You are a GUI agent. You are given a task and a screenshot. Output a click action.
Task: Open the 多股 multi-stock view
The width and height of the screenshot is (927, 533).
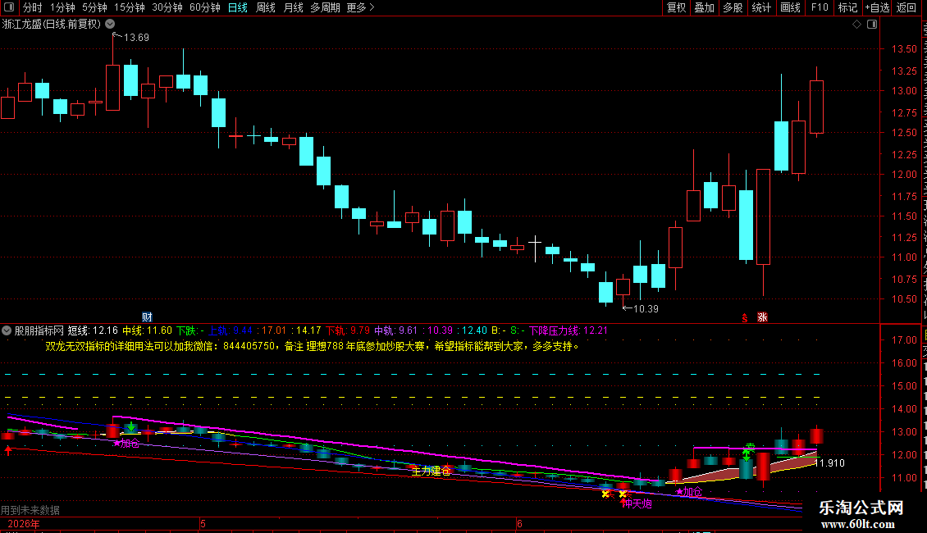pos(733,7)
